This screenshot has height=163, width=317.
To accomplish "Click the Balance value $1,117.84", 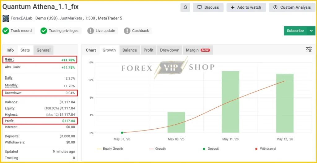I will 67,102.
